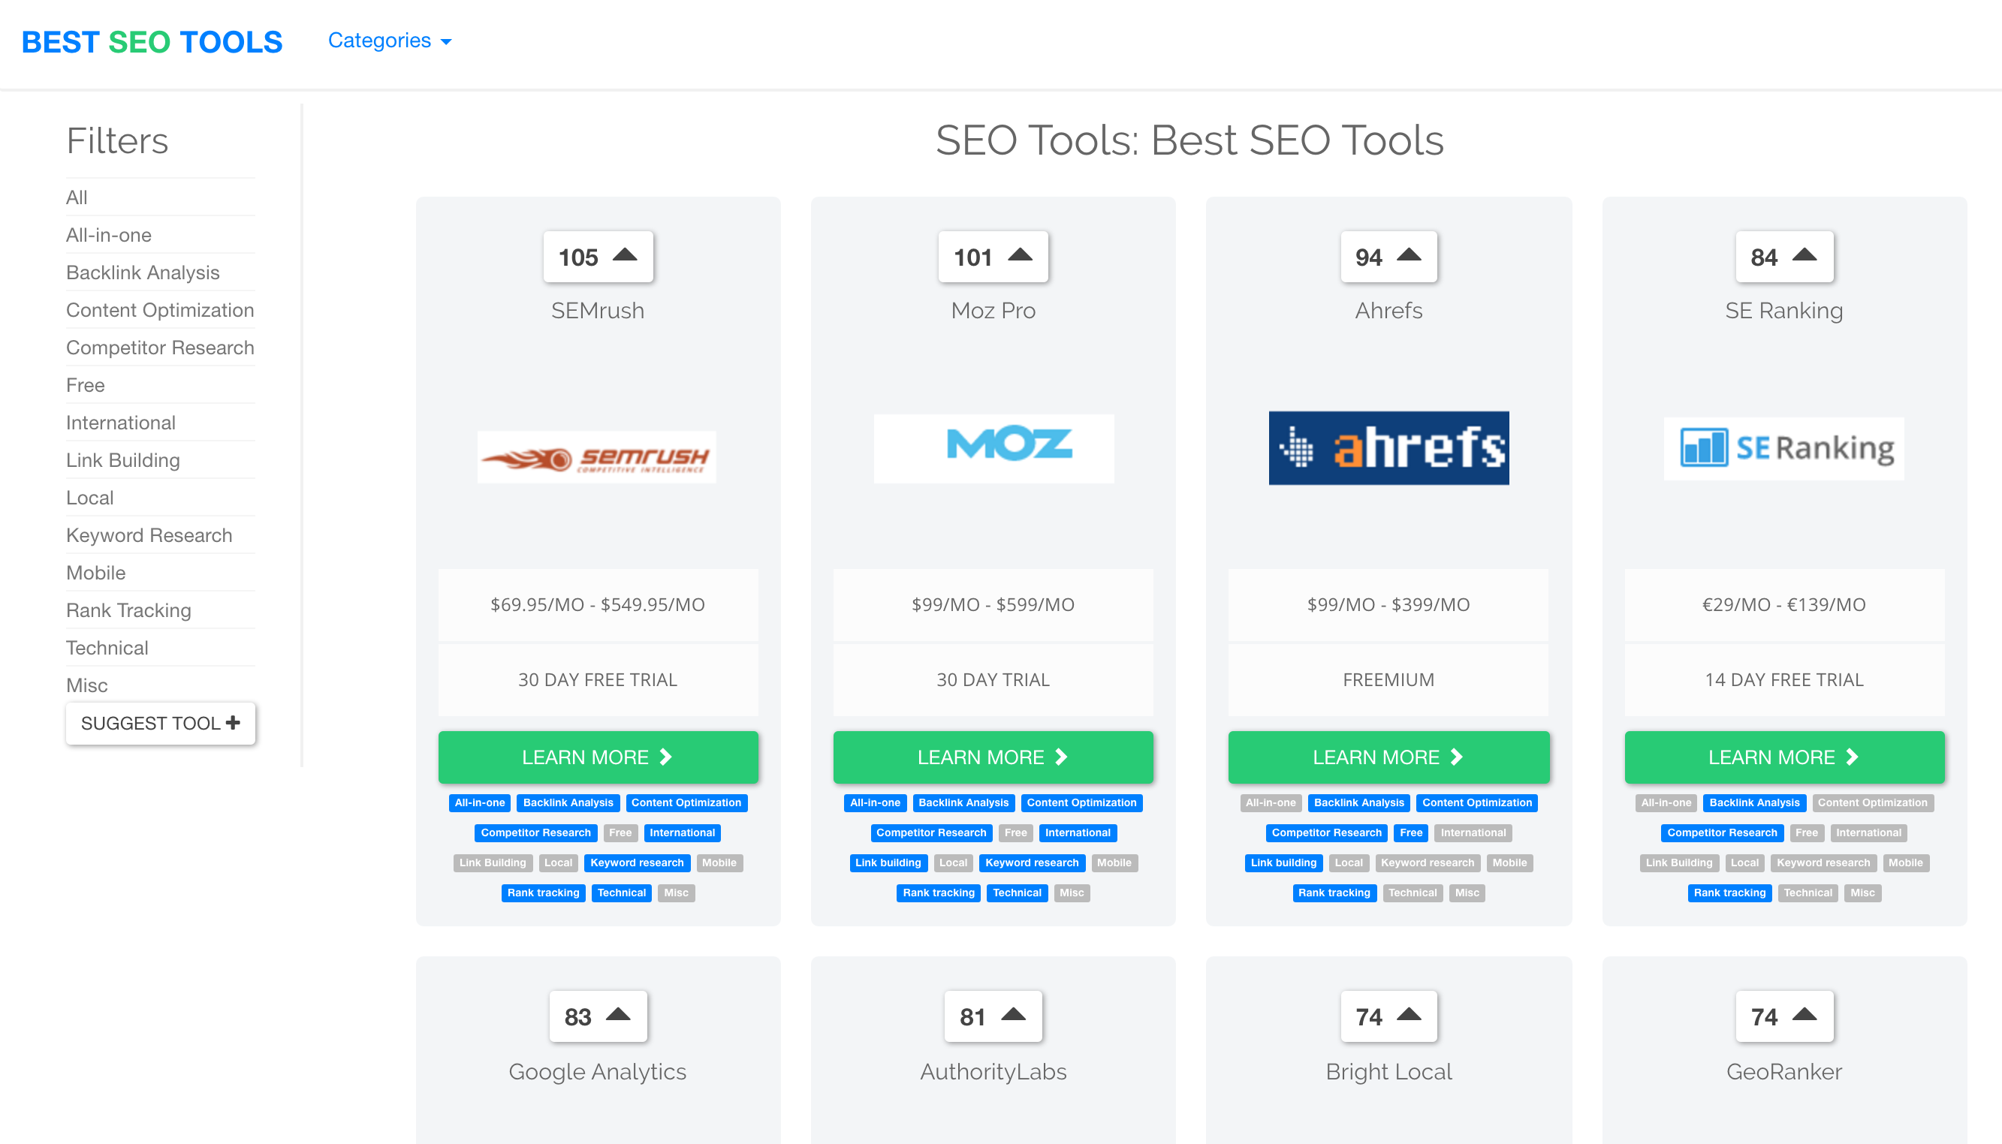Upvote Ahrefs using its vote arrow
The width and height of the screenshot is (2002, 1144).
1410,254
